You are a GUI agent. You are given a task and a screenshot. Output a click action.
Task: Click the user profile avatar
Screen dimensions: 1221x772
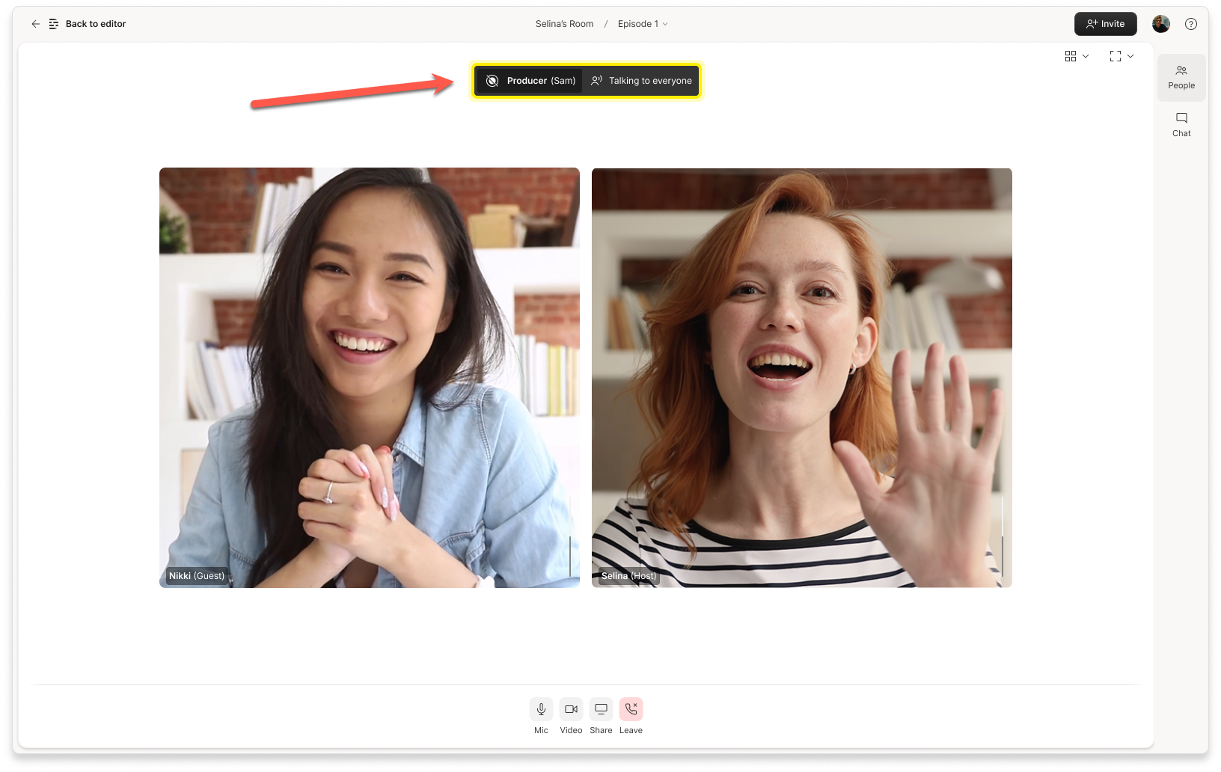[x=1160, y=24]
